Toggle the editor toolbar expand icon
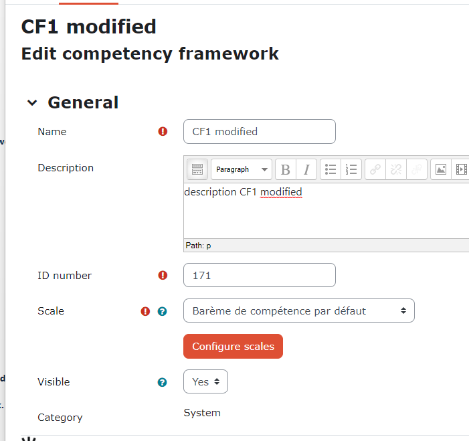The image size is (469, 441). tap(197, 169)
